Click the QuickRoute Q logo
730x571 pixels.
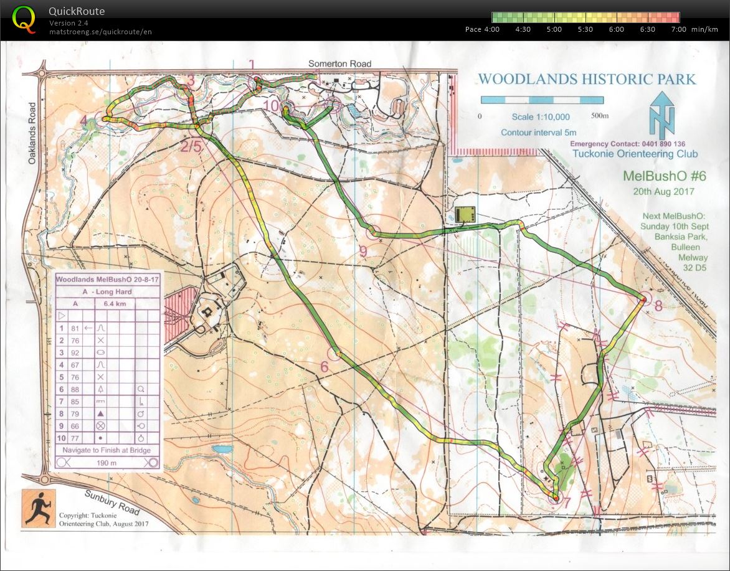point(24,19)
